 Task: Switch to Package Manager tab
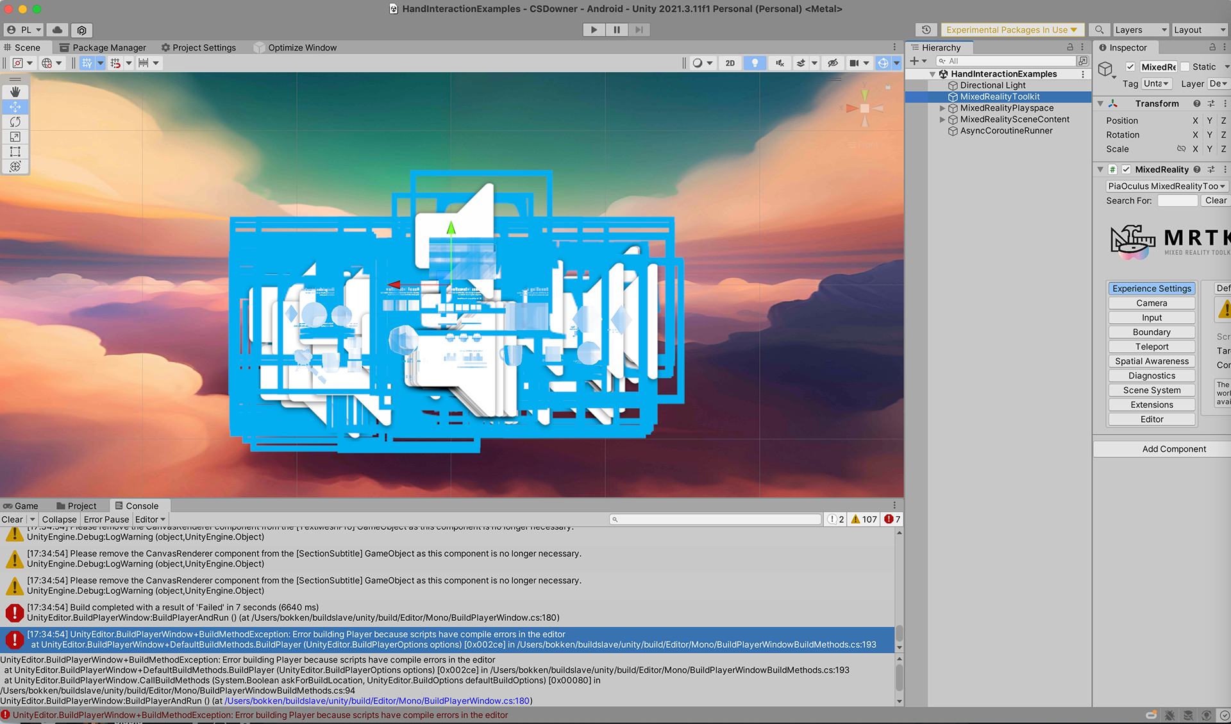pos(103,47)
